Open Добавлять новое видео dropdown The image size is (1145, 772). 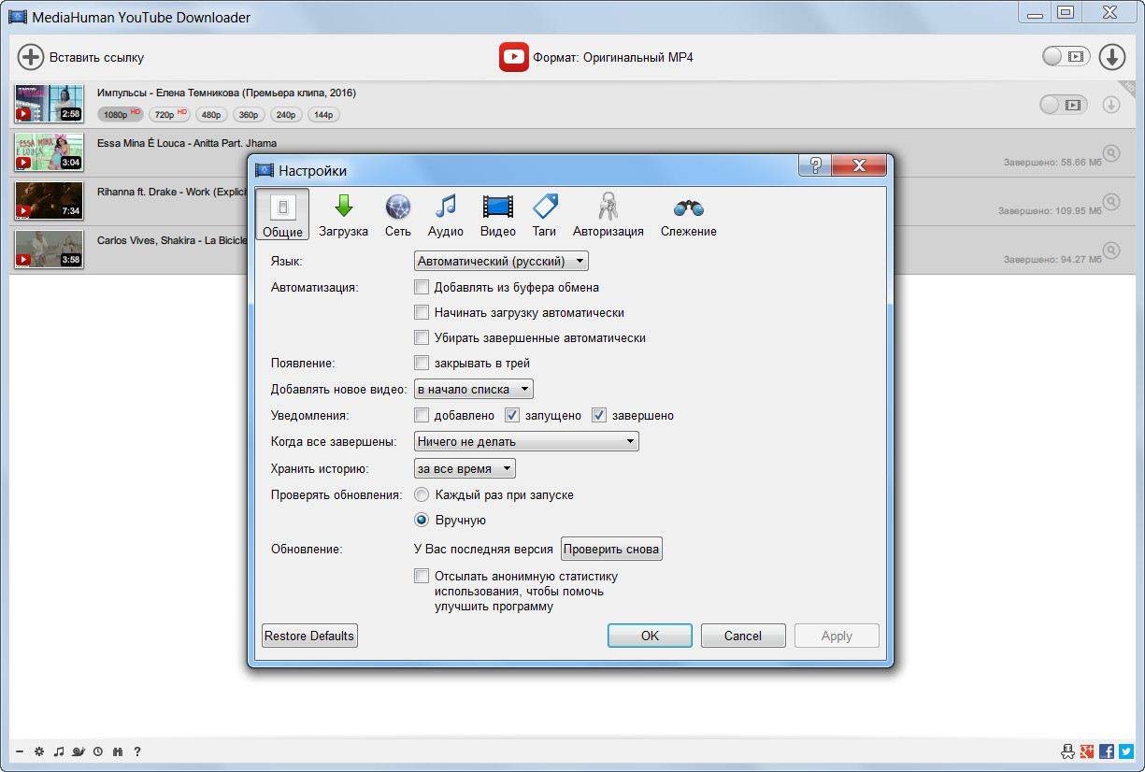tap(474, 389)
